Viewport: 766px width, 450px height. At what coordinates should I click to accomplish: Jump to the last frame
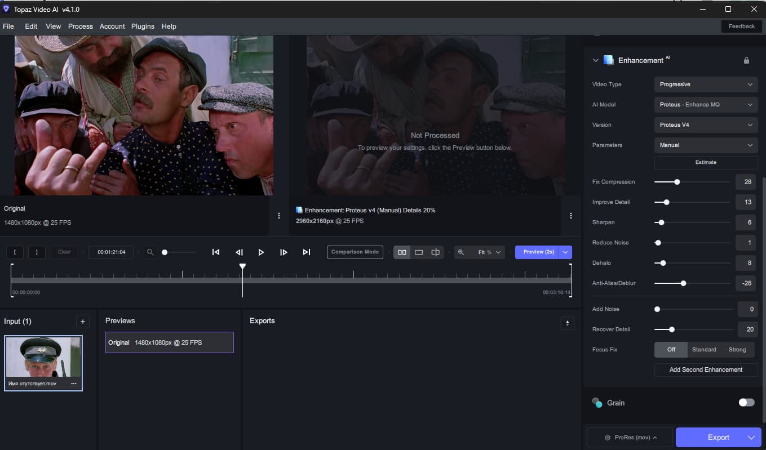(306, 252)
